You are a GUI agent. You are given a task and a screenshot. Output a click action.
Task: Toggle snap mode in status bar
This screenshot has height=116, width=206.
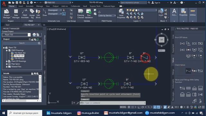[x=133, y=107]
